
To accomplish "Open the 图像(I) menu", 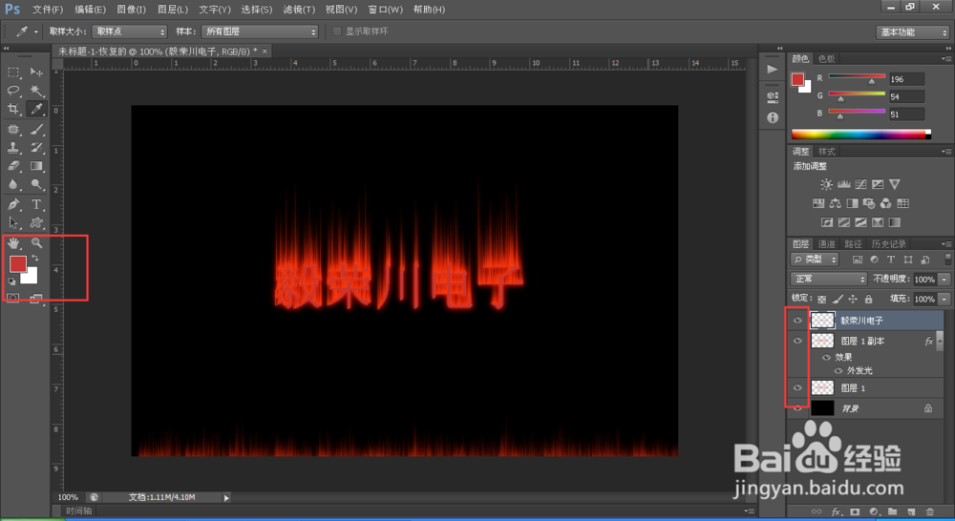I will [x=131, y=10].
